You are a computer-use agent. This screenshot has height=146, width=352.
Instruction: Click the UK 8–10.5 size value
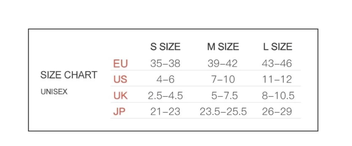tap(278, 96)
